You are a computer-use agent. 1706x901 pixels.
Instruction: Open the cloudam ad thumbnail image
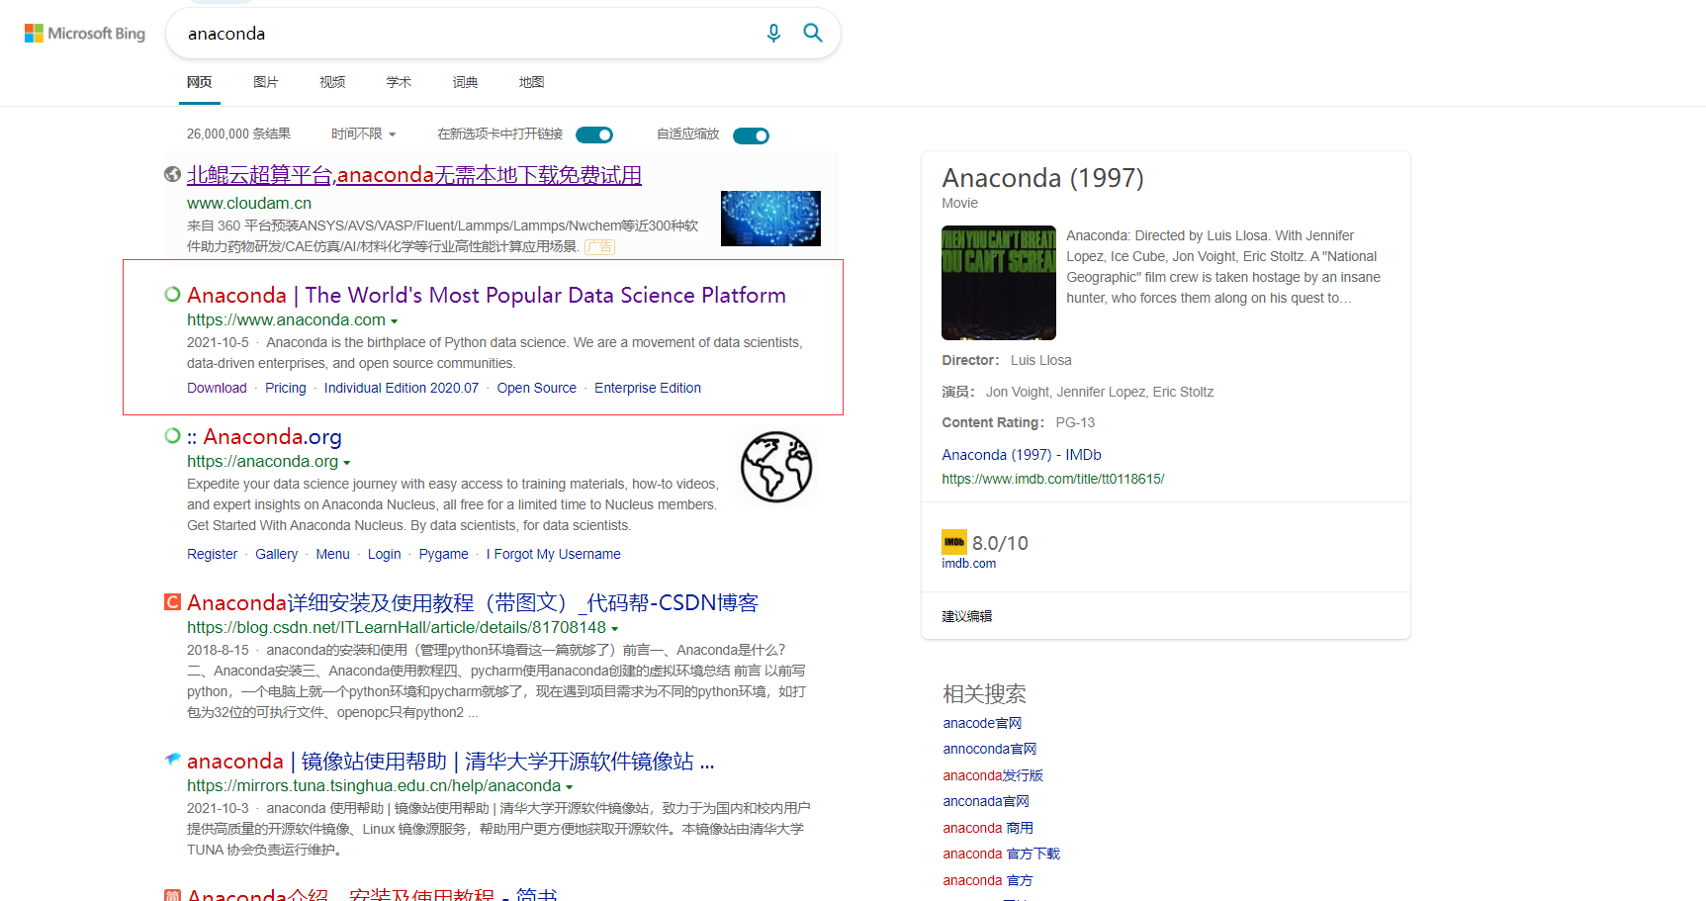(x=770, y=219)
